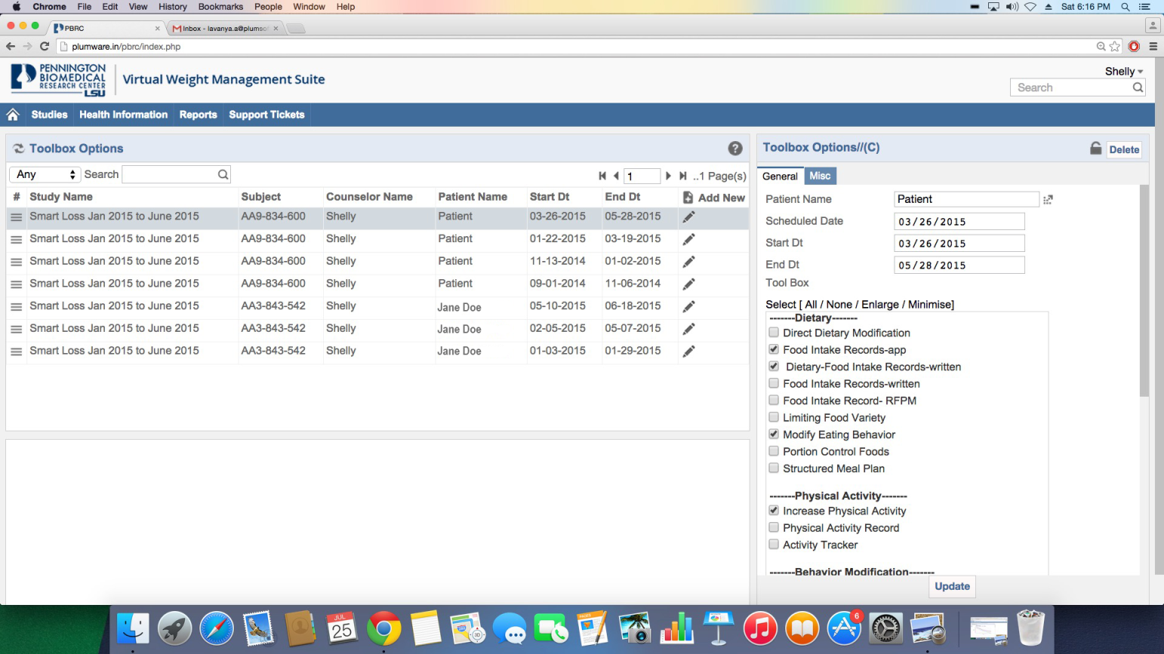Go to the last page of results
Screen dimensions: 1164x654
pyautogui.click(x=682, y=176)
